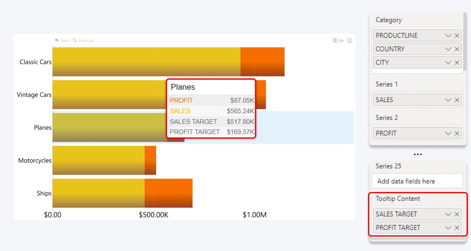Toggle the Lin scale button
Image resolution: width=471 pixels, height=251 pixels.
click(338, 40)
